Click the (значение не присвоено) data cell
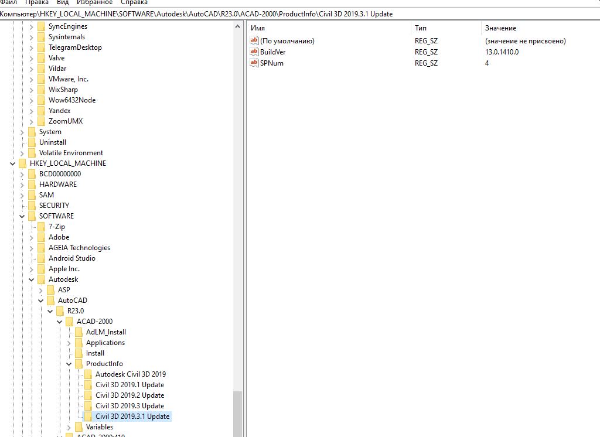The width and height of the screenshot is (600, 437). click(x=526, y=41)
